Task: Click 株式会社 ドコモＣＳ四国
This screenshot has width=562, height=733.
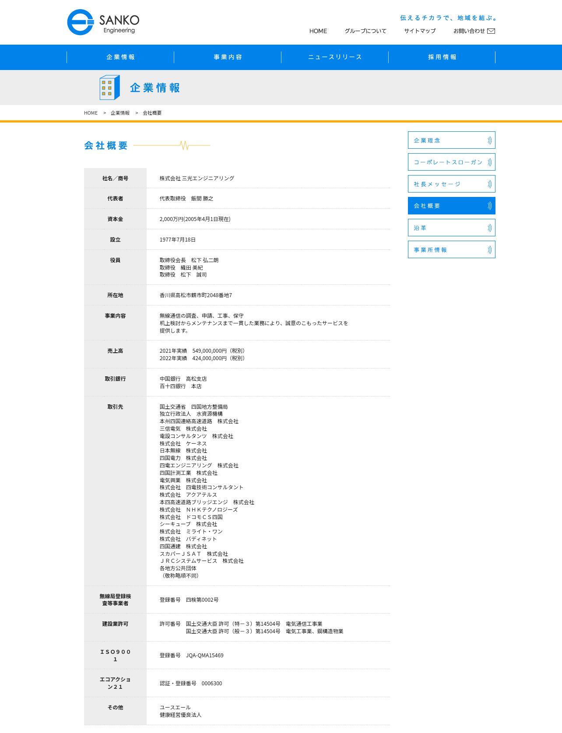Action: pos(191,517)
